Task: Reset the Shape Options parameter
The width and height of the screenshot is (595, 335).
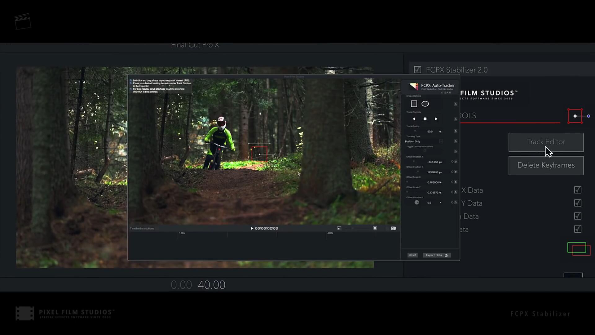Action: [x=456, y=104]
